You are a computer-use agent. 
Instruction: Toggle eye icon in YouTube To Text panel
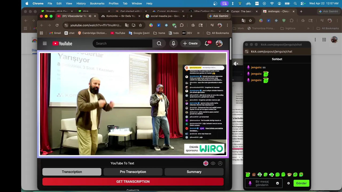pyautogui.click(x=213, y=163)
